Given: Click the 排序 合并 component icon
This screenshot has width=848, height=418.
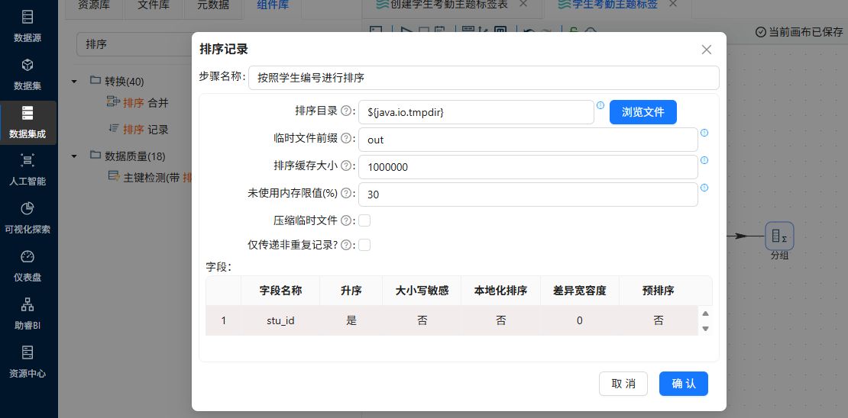Looking at the screenshot, I should pos(113,101).
